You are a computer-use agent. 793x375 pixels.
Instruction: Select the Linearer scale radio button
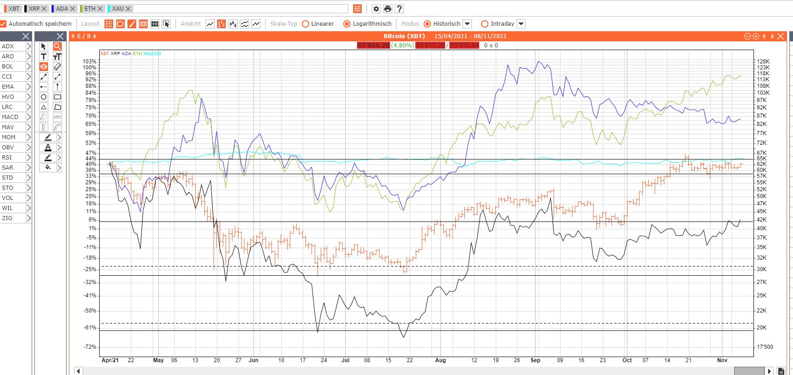[x=306, y=24]
